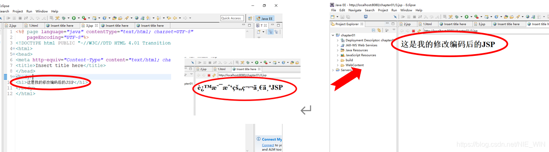The image size is (549, 152).
Task: Click the stop icon in right browser toolbar
Action: click(x=414, y=31)
